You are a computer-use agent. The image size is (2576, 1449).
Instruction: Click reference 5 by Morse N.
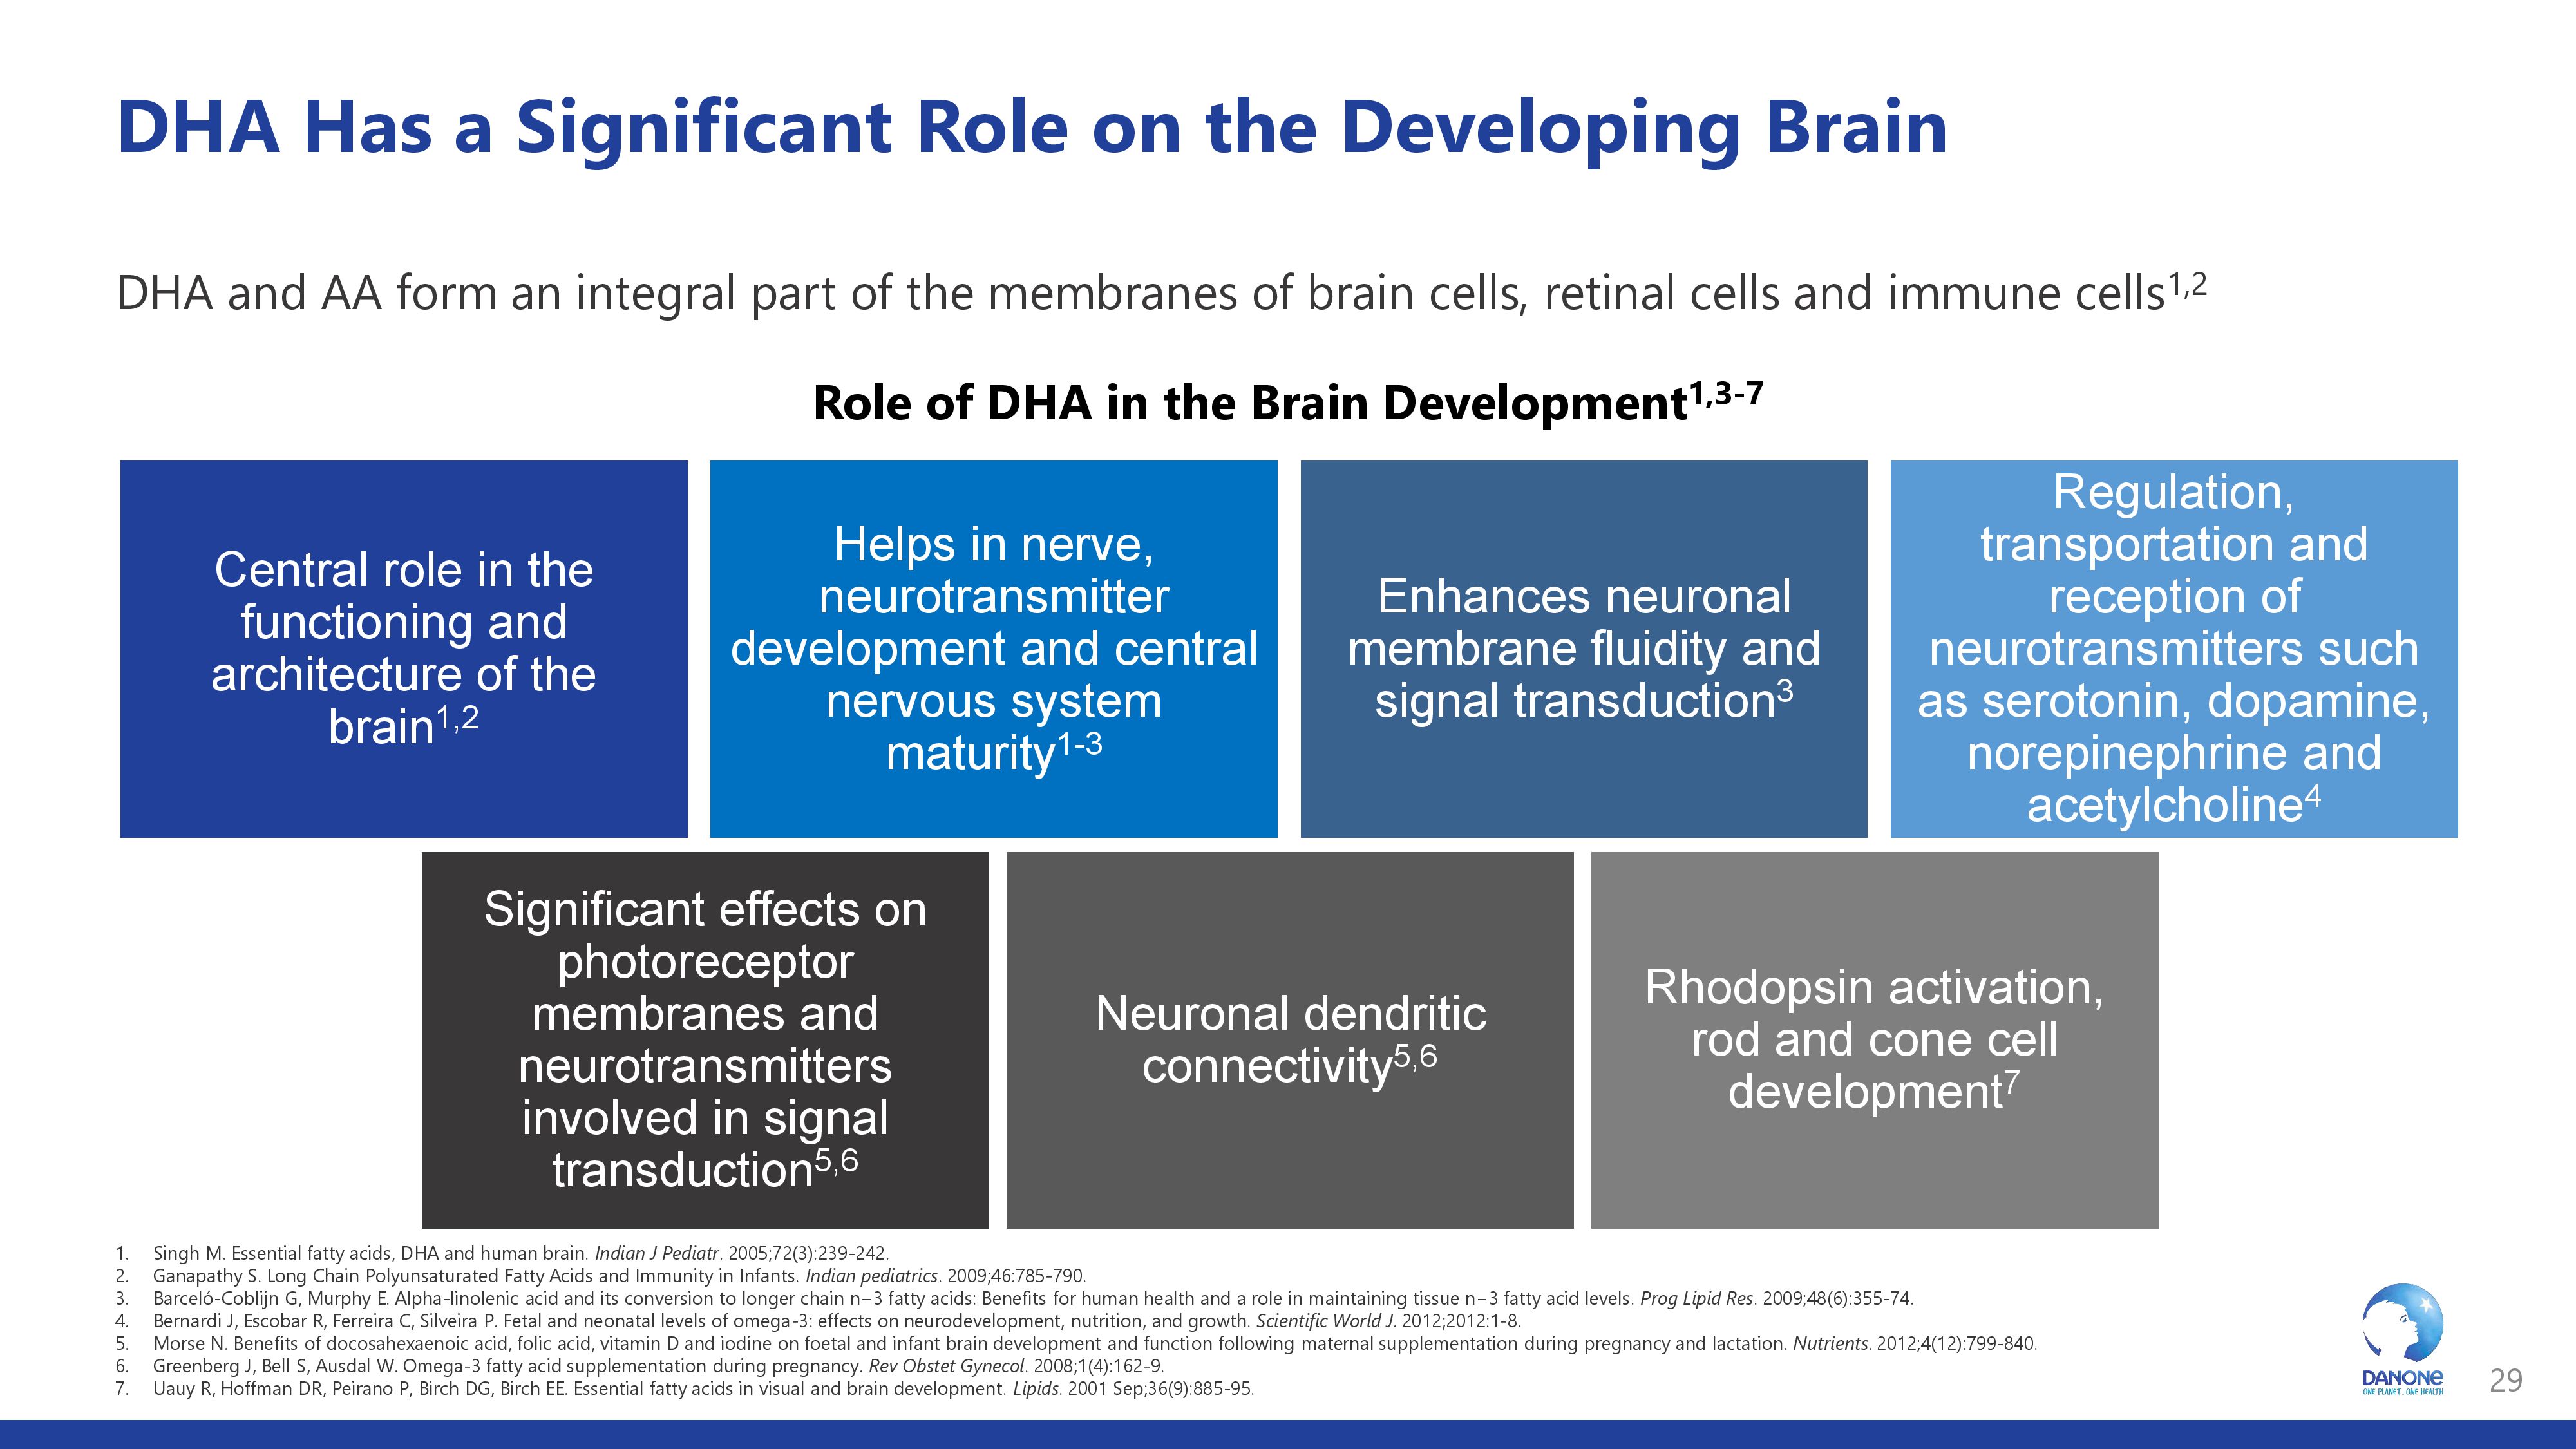tap(1094, 1344)
